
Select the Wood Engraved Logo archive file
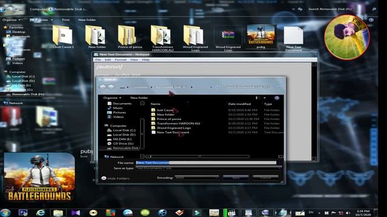click(228, 38)
